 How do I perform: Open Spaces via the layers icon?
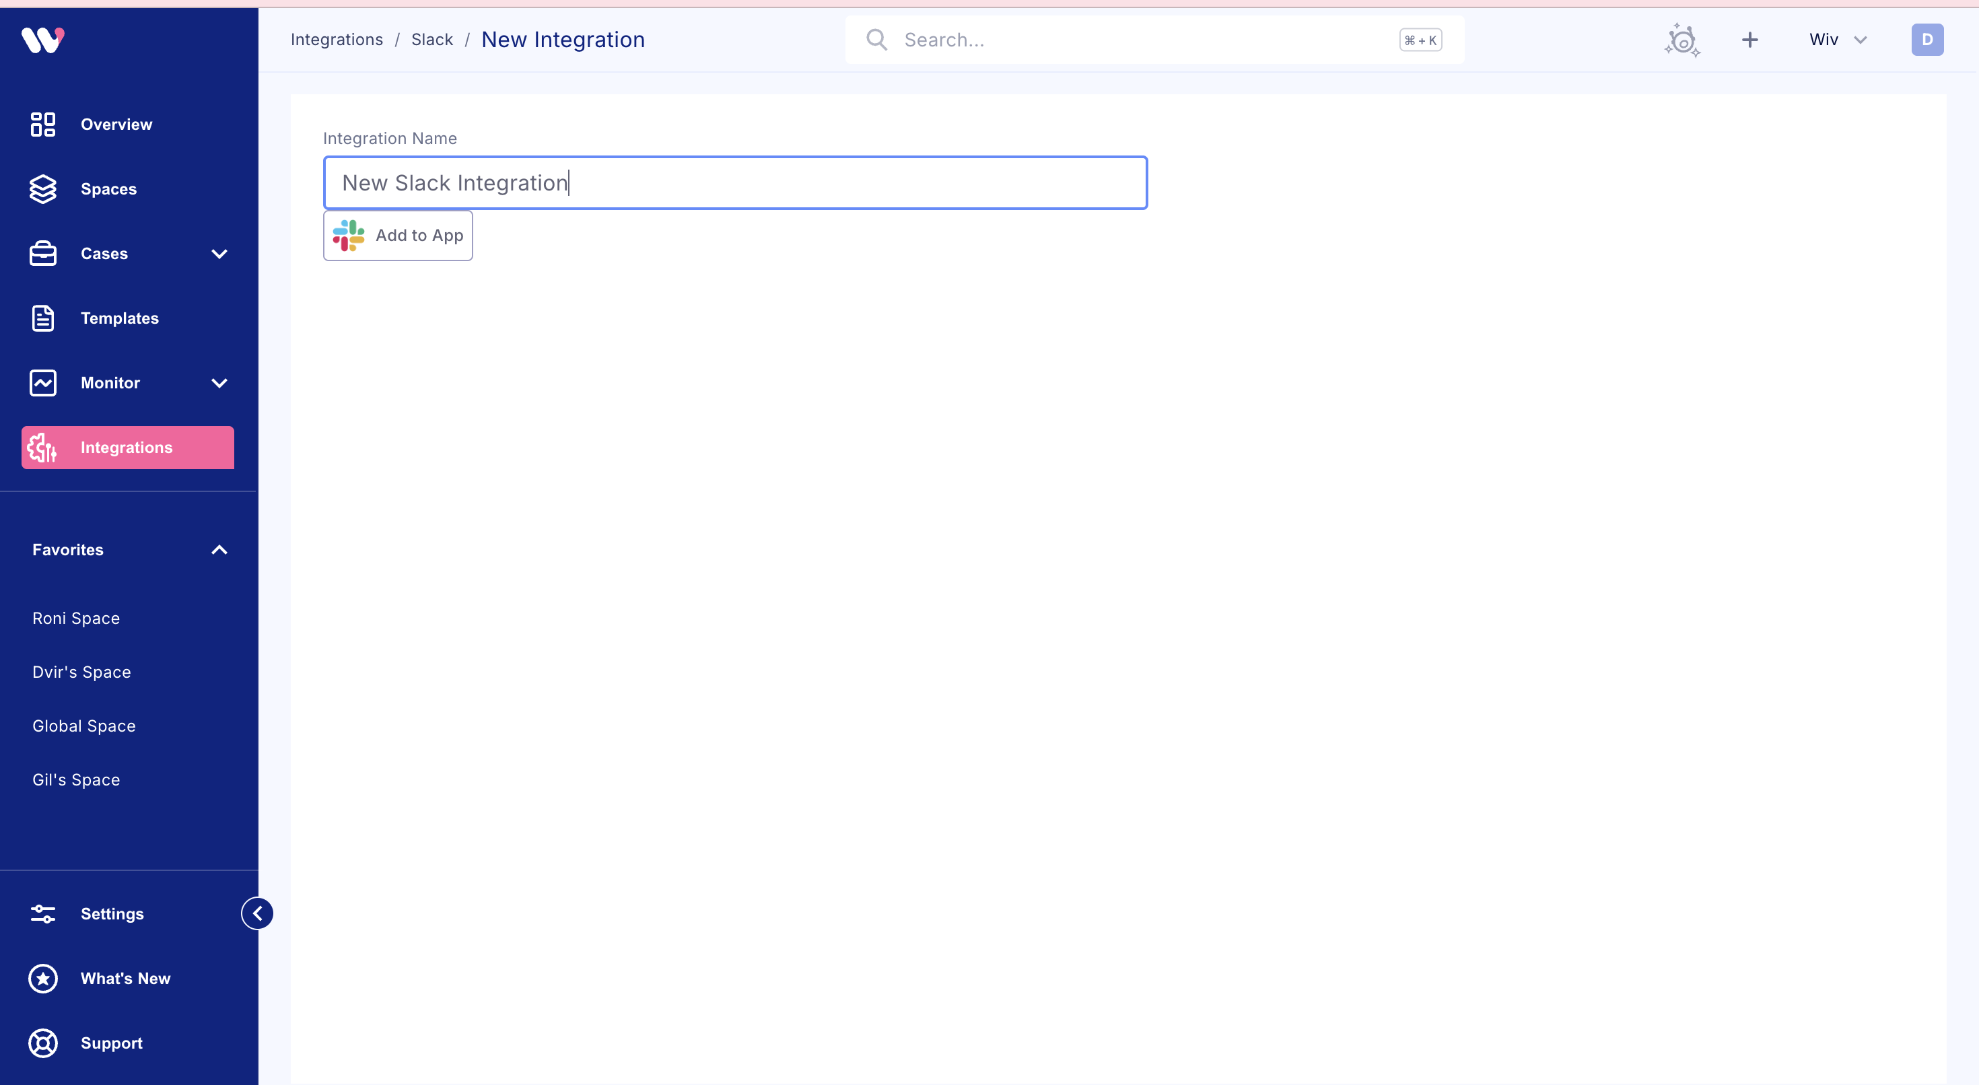click(x=43, y=189)
